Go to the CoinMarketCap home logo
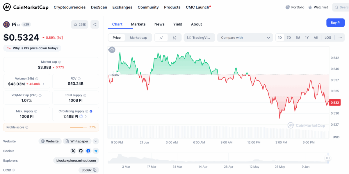The height and width of the screenshot is (174, 349). (x=26, y=7)
